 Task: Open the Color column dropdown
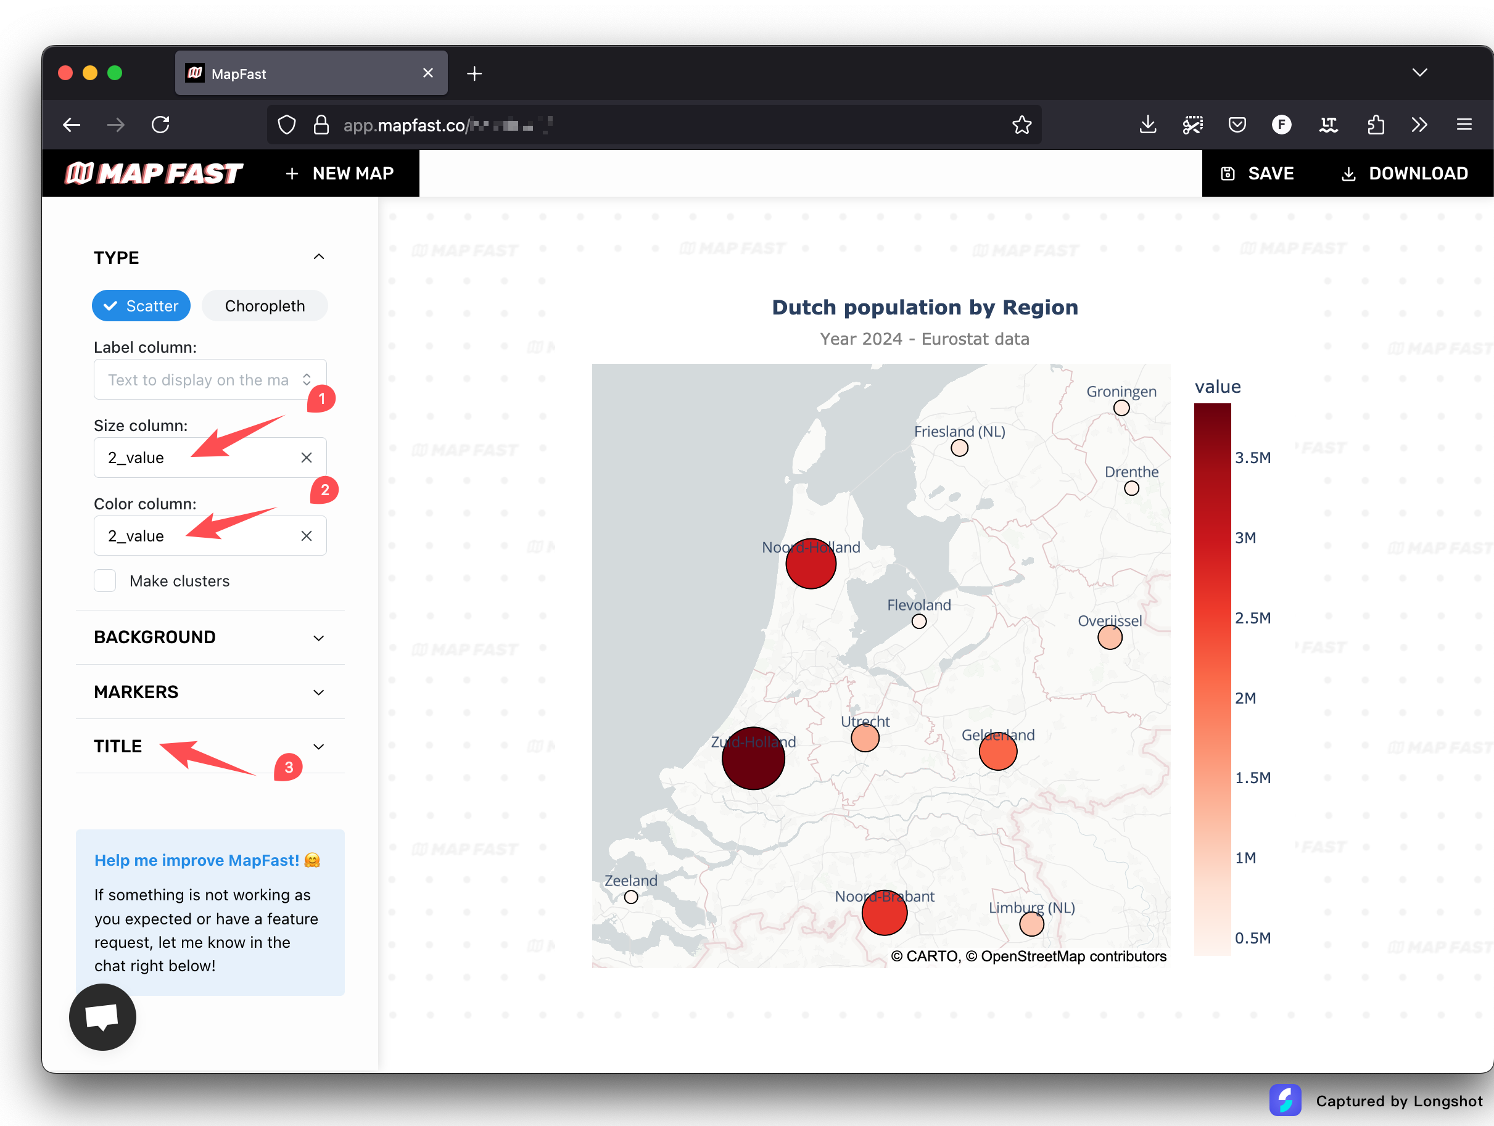[x=210, y=536]
